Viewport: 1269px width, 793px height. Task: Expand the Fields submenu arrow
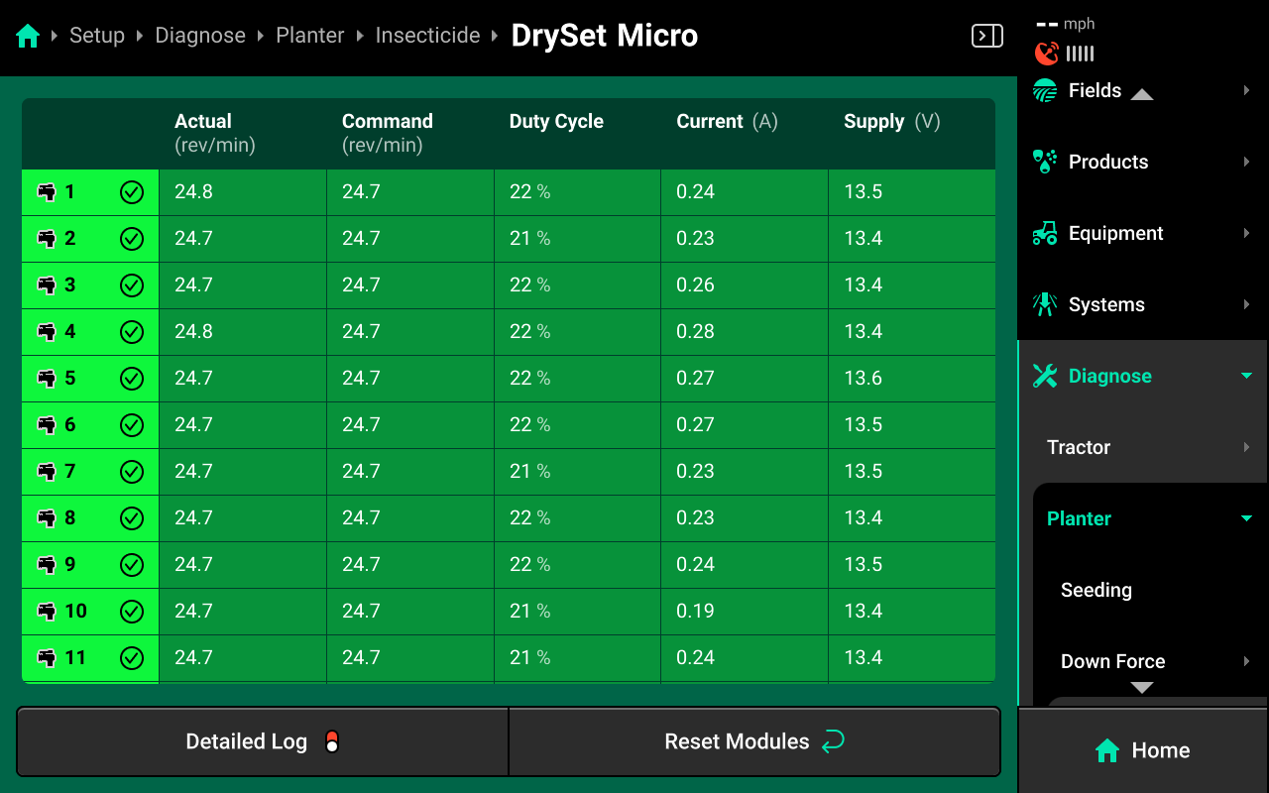[x=1246, y=91]
